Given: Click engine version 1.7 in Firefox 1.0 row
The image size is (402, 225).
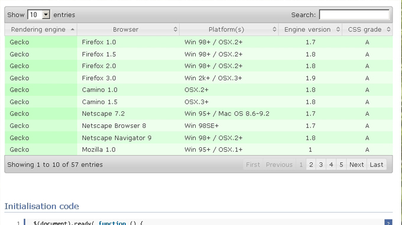Looking at the screenshot, I should pyautogui.click(x=310, y=42).
